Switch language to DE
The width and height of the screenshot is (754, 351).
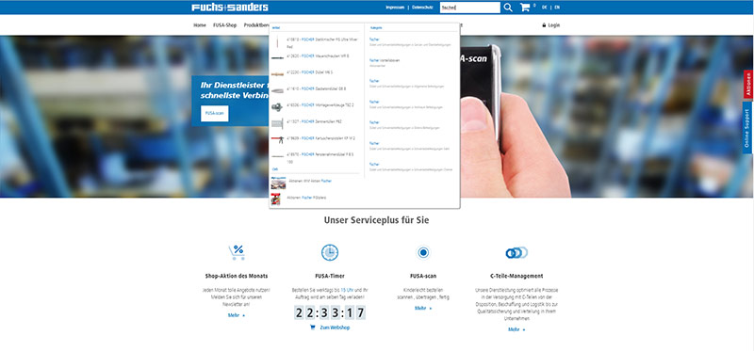tap(545, 8)
